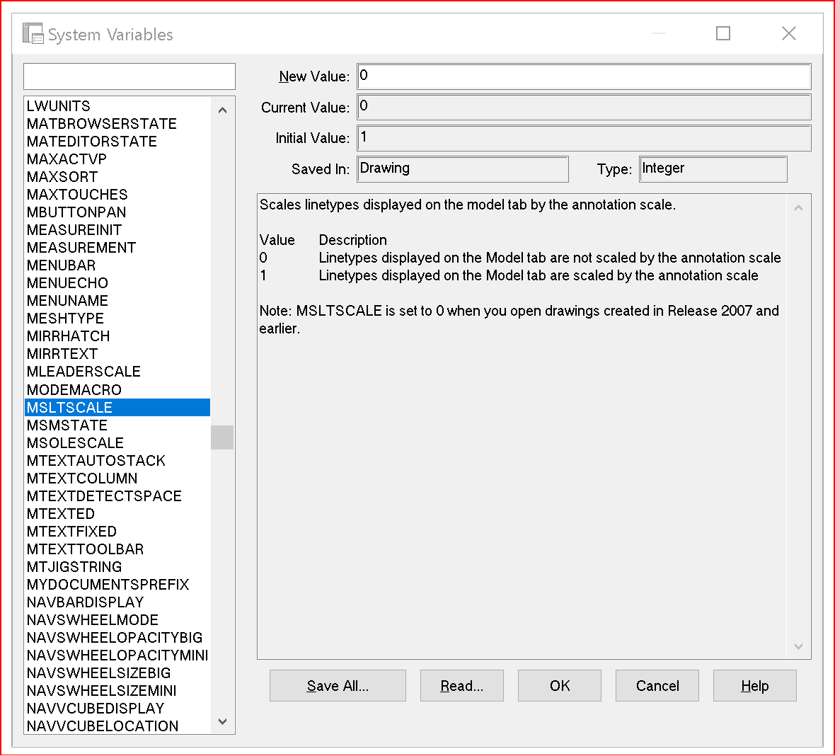Click the list scroll up arrow

pos(223,110)
